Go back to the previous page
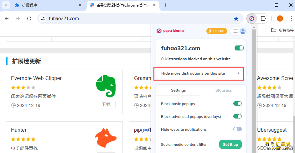The height and width of the screenshot is (153, 295). point(7,18)
